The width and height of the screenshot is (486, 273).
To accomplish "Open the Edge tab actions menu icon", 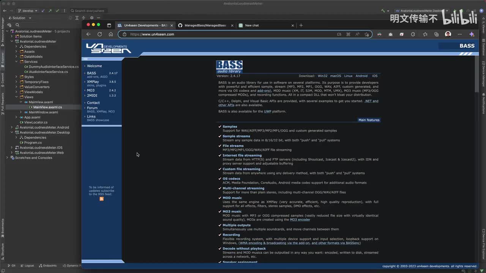I will click(x=109, y=25).
